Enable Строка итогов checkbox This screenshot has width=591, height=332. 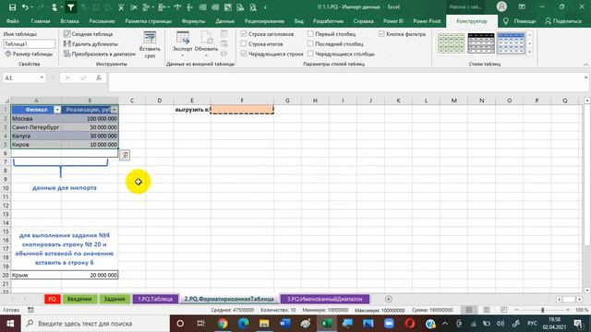(x=244, y=43)
